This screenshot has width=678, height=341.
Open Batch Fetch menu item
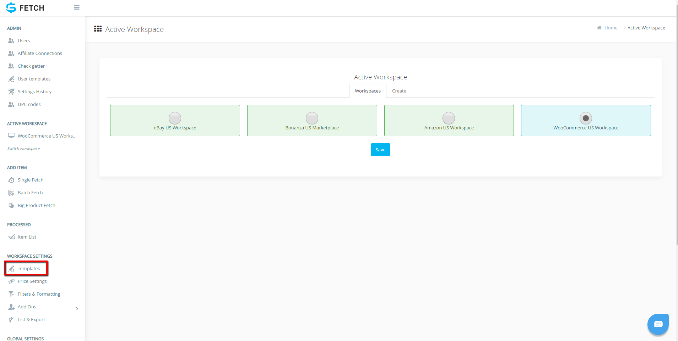[30, 192]
